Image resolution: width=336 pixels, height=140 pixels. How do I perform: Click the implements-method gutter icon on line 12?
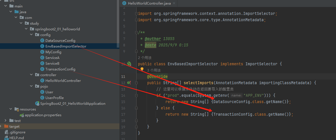pos(129,83)
